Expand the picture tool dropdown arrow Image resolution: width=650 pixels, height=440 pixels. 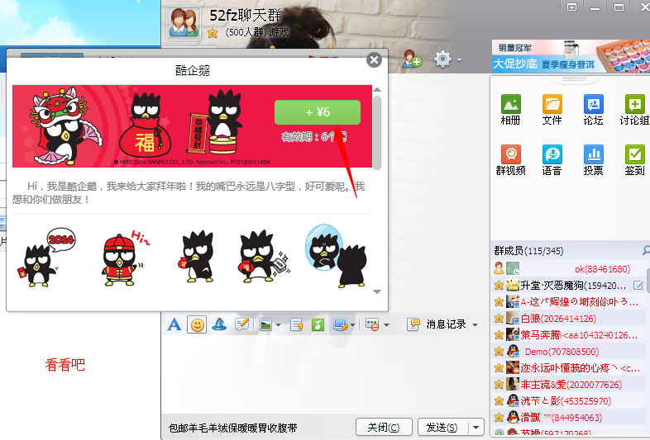tap(278, 325)
